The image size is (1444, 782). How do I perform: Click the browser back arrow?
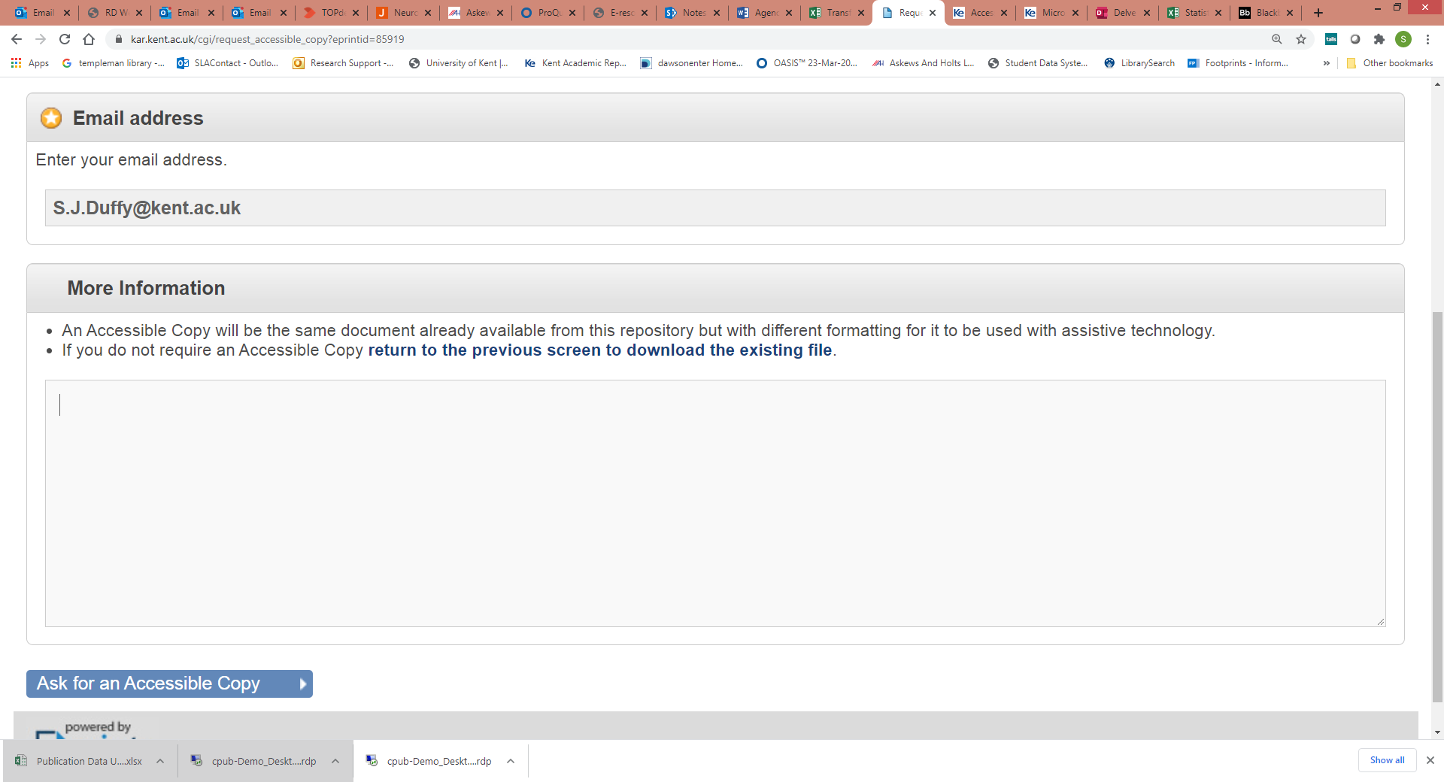click(17, 39)
